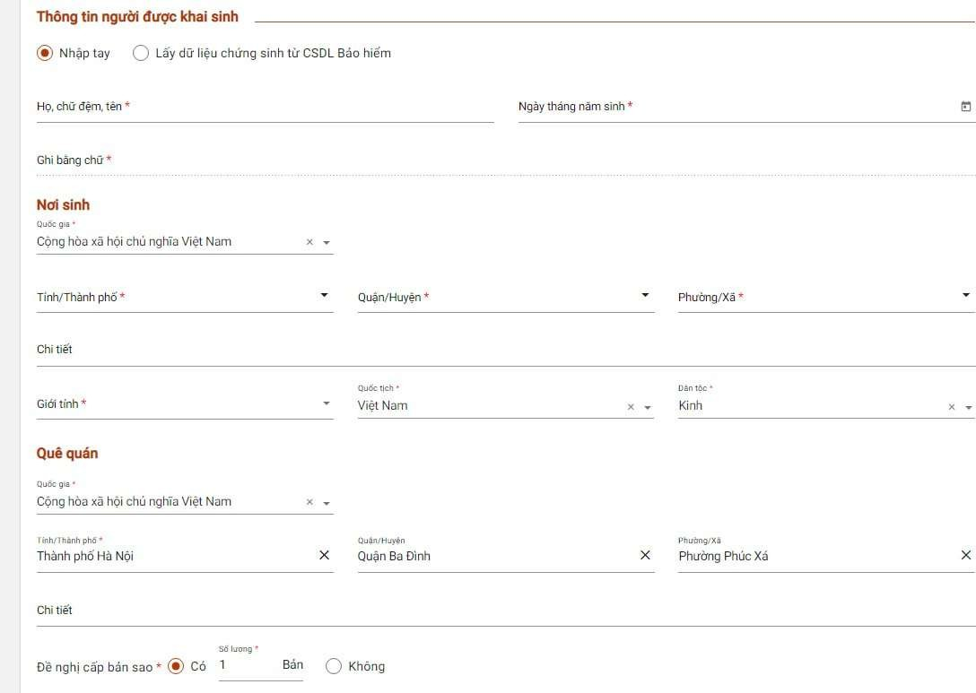Screen dimensions: 976x693
Task: Open the Giới tính dropdown
Action: [x=326, y=404]
